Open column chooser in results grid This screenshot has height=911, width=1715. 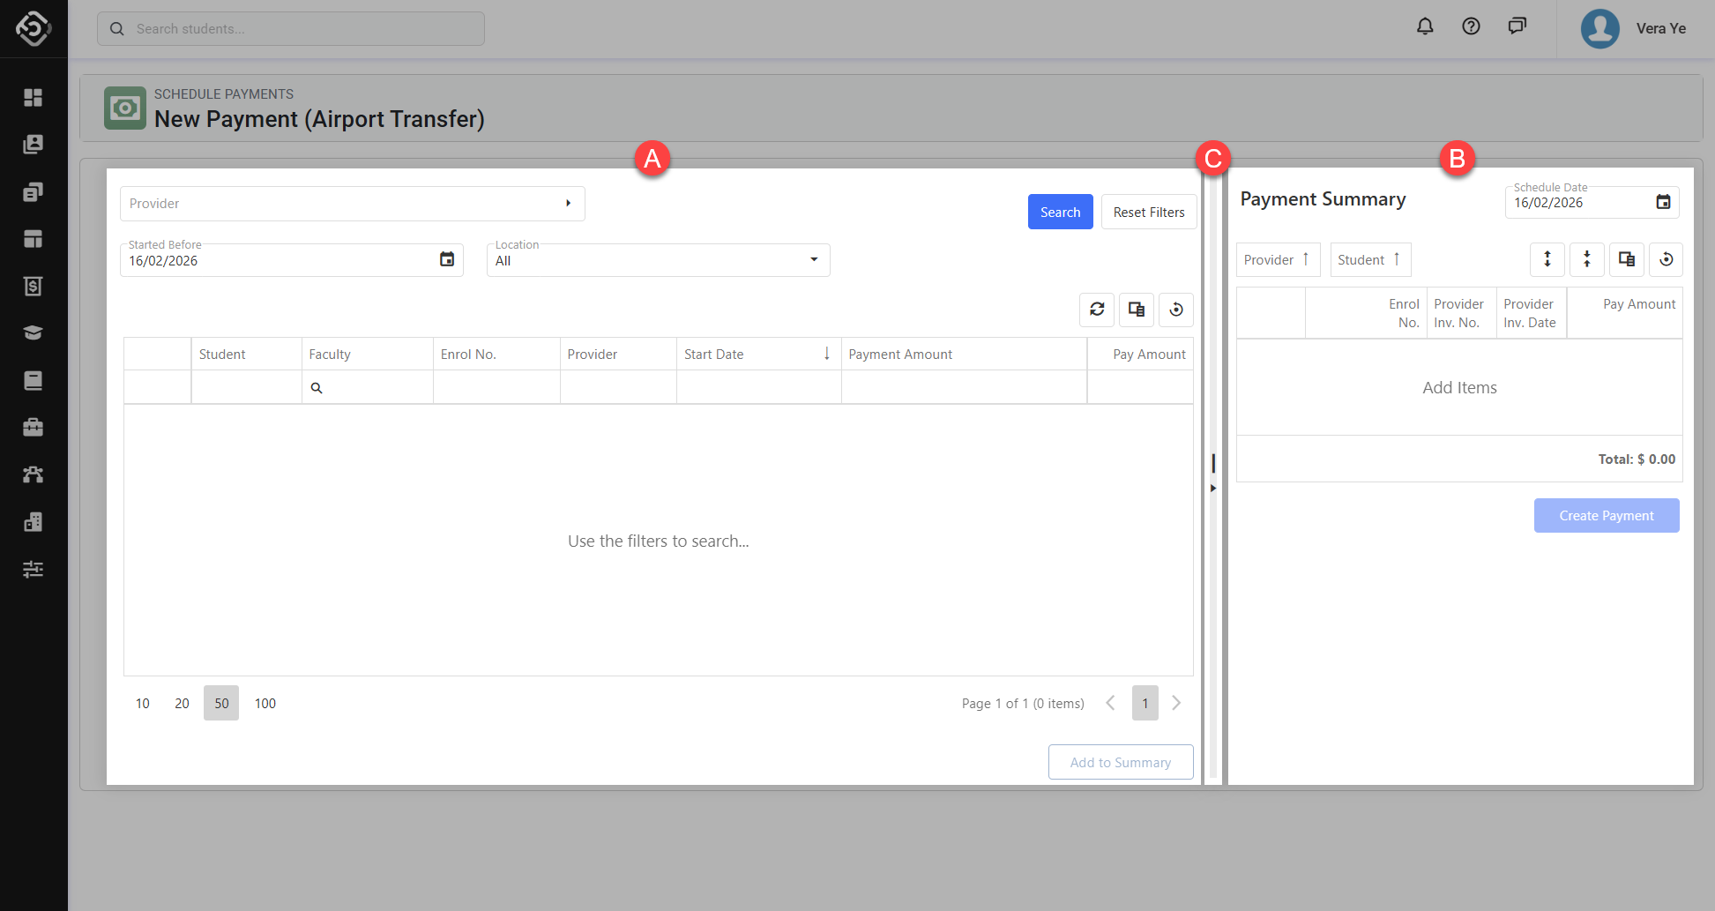(x=1137, y=310)
